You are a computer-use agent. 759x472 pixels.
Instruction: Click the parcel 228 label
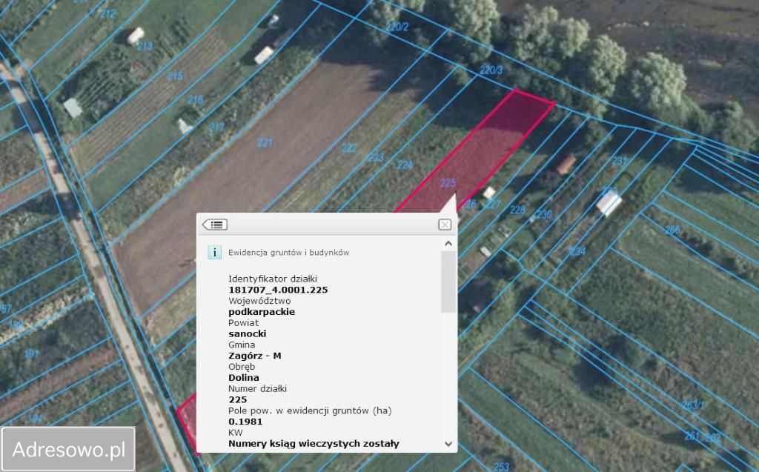517,210
